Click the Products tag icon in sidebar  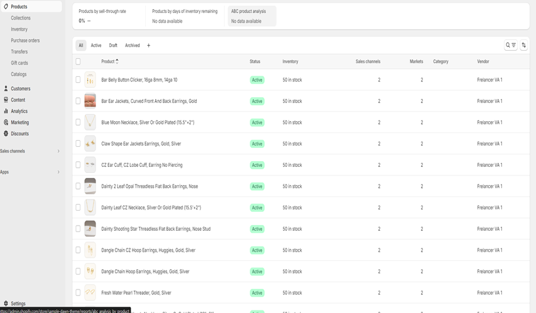pyautogui.click(x=6, y=7)
